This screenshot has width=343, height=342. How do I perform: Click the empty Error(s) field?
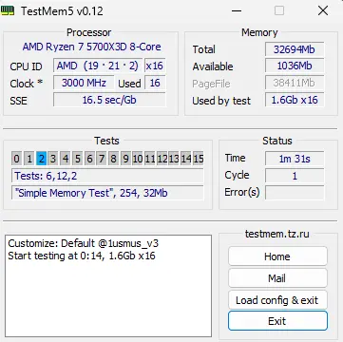click(x=295, y=193)
